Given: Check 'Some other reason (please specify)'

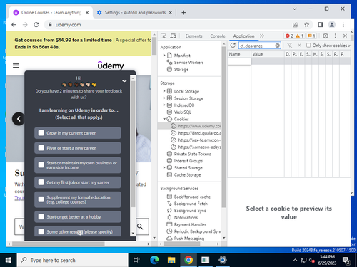Looking at the screenshot, I should click(41, 231).
